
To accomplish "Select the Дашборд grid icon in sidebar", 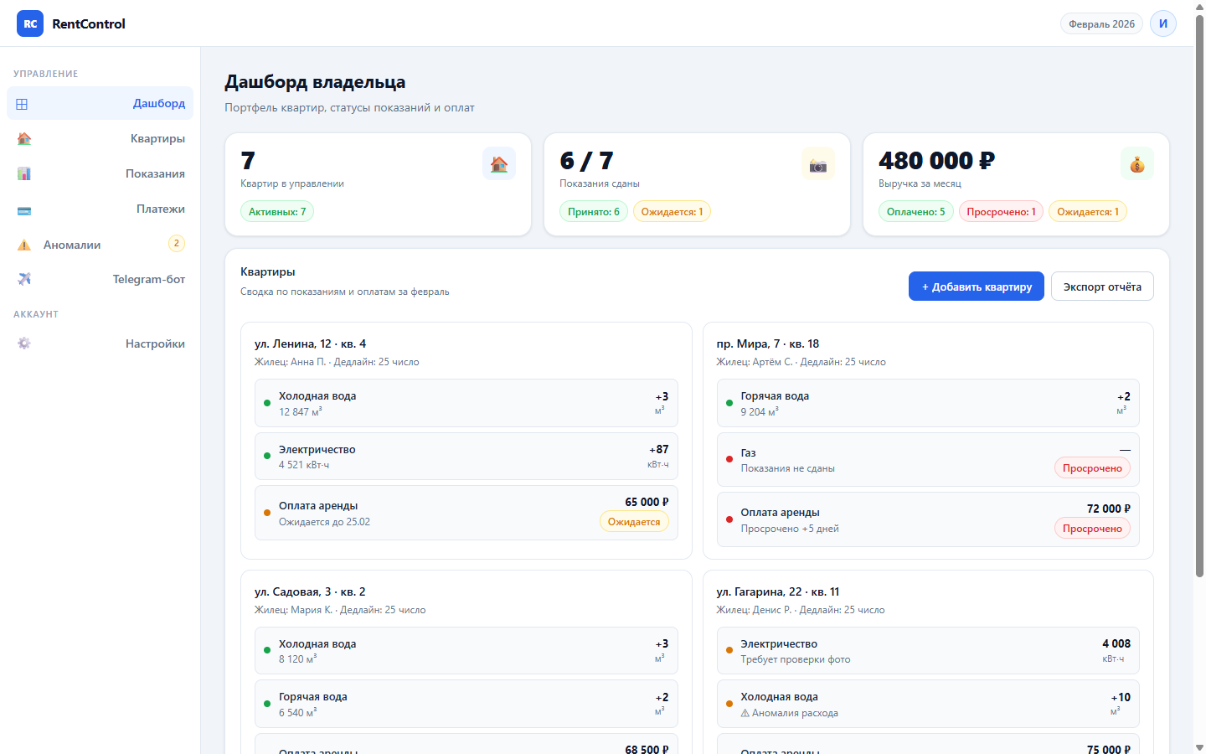I will (x=21, y=103).
